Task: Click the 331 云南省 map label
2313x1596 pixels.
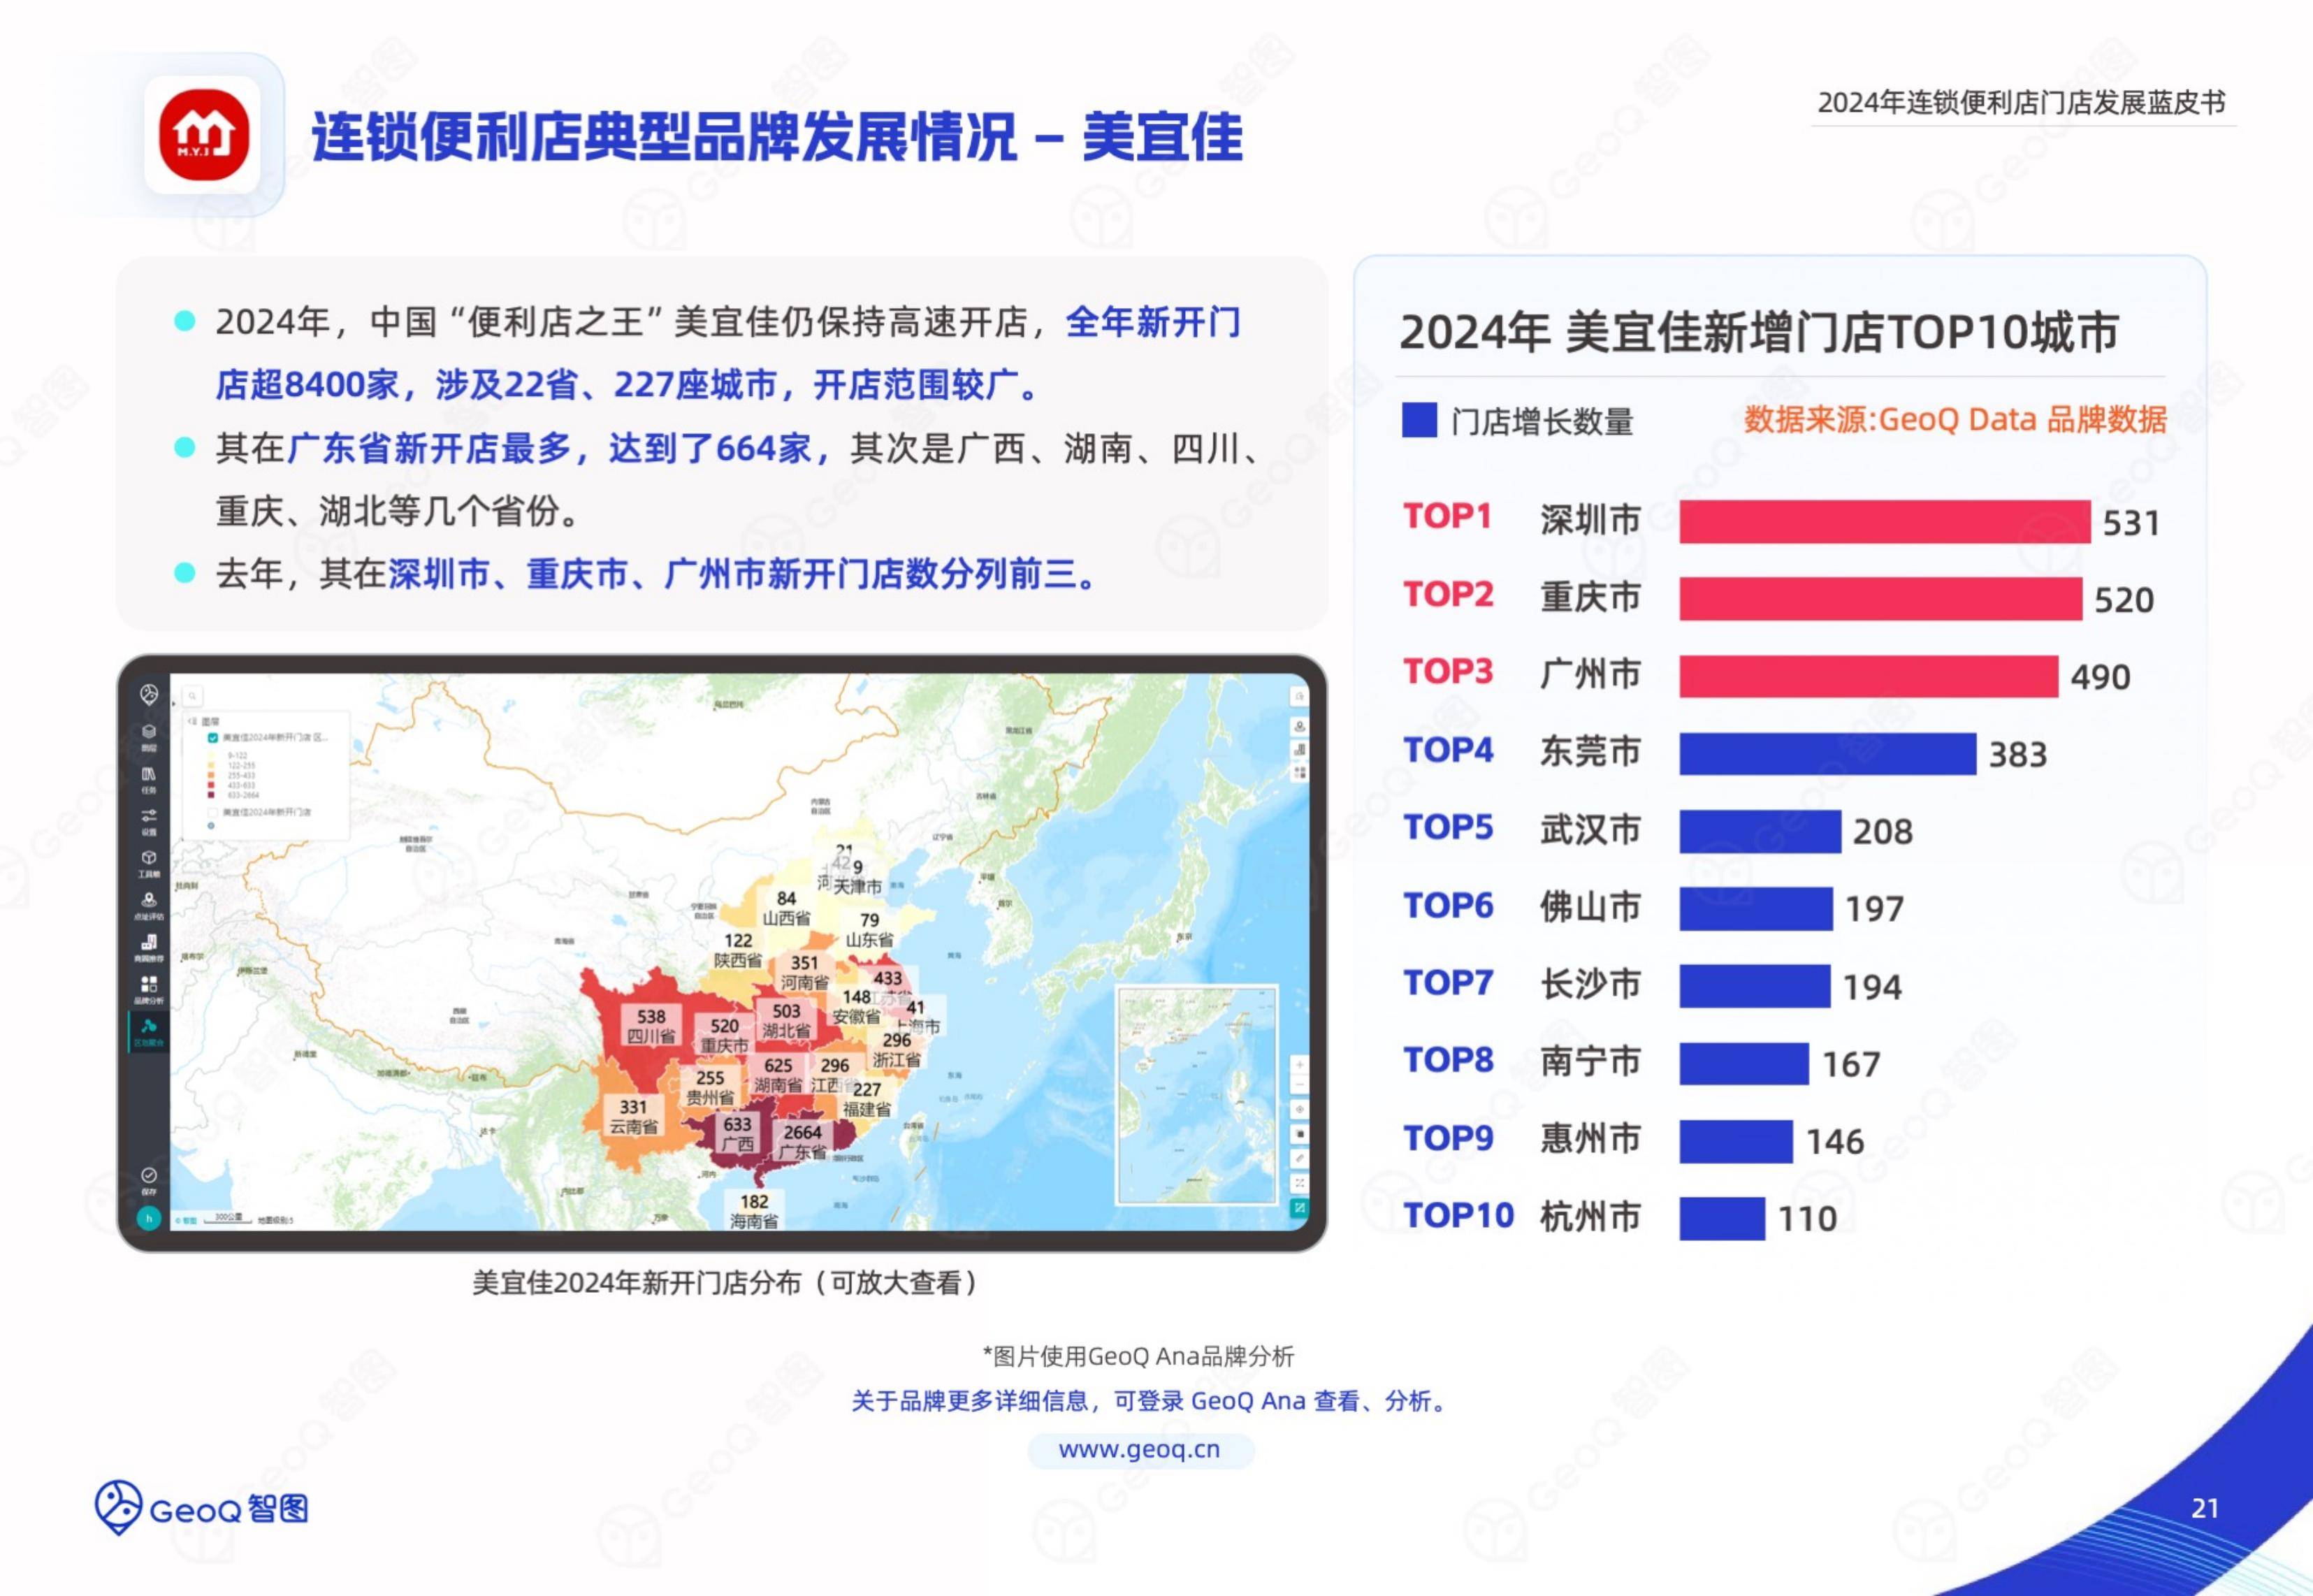Action: [633, 1116]
